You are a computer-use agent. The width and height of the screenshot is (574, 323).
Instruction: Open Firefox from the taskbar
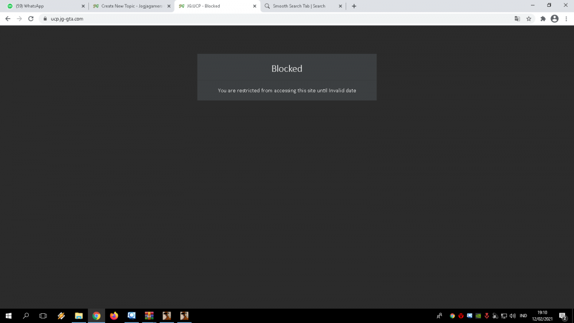pyautogui.click(x=114, y=316)
